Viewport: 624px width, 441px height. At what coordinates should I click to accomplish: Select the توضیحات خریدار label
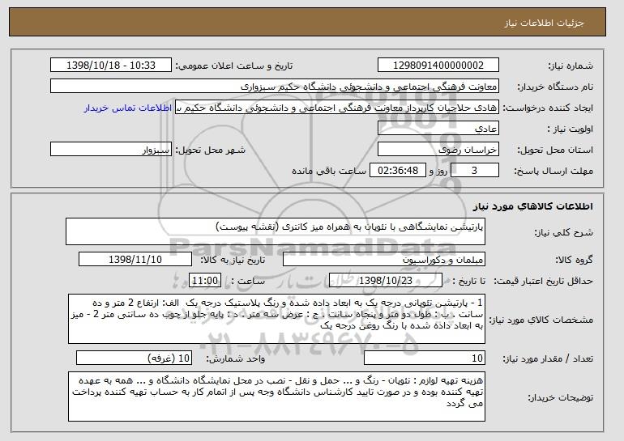[560, 396]
